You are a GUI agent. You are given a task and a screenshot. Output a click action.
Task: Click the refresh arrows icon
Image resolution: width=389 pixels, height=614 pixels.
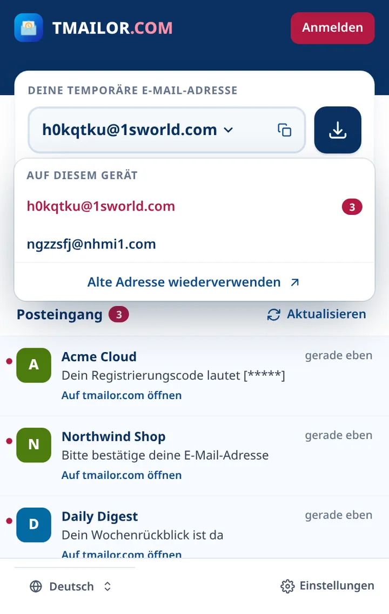point(274,315)
